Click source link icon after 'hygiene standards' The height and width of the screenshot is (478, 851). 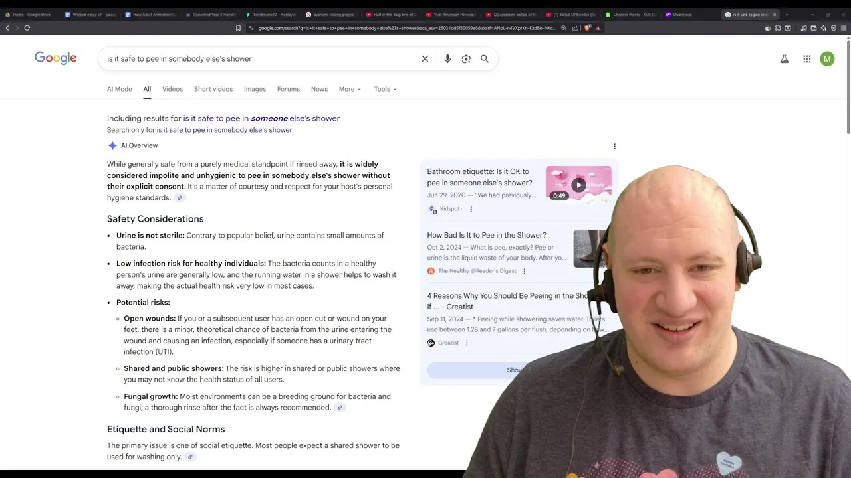coord(179,198)
